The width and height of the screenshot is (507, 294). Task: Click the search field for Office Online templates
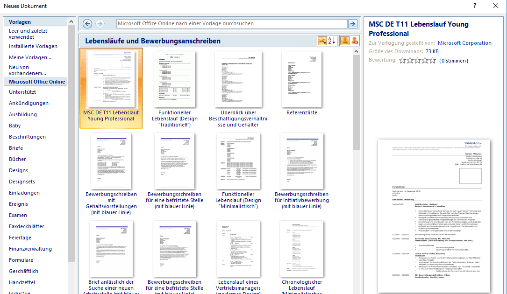[232, 24]
